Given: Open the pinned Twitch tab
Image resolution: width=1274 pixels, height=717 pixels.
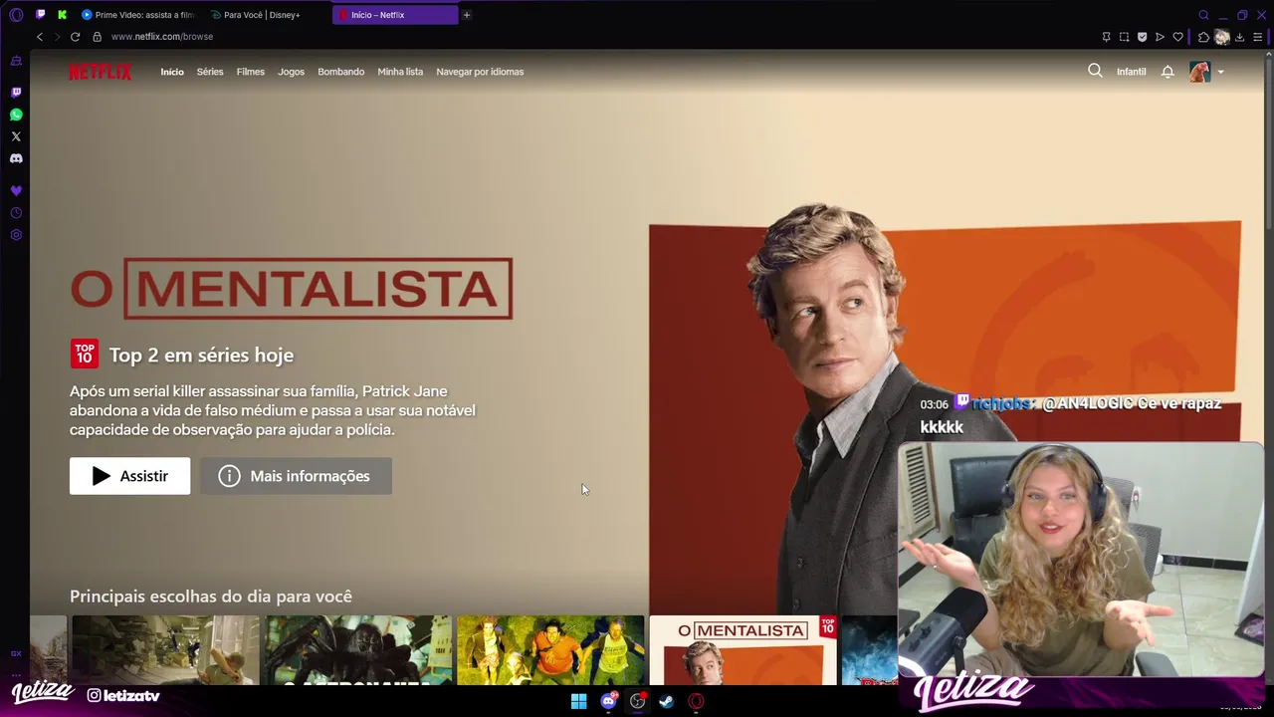Looking at the screenshot, I should point(40,15).
